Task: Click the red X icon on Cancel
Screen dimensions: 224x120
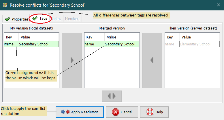Action: [x=116, y=112]
